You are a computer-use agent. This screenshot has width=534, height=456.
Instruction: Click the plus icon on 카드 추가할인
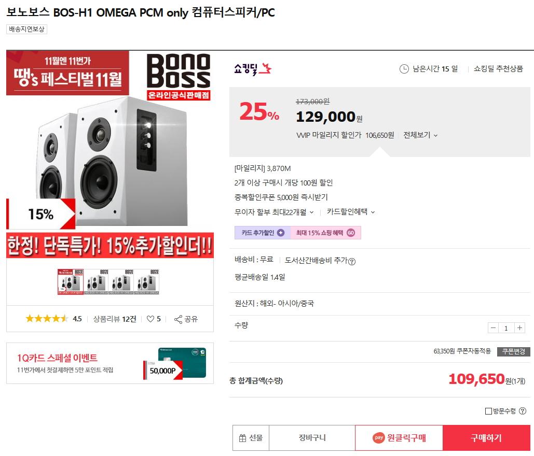point(281,233)
